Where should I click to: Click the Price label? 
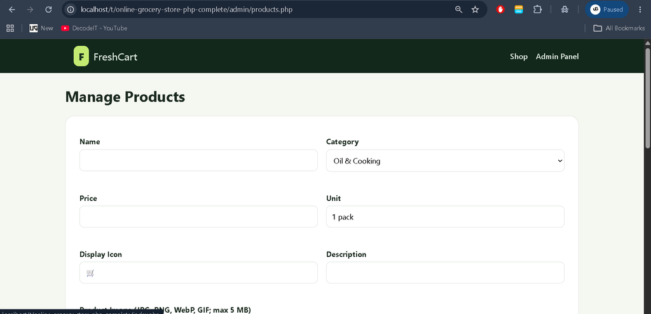pyautogui.click(x=88, y=198)
